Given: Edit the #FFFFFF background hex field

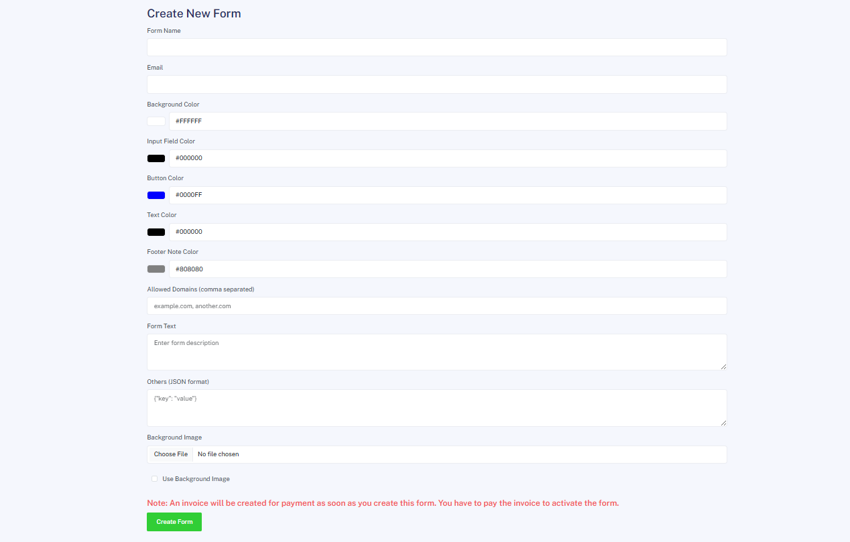Looking at the screenshot, I should pyautogui.click(x=447, y=121).
